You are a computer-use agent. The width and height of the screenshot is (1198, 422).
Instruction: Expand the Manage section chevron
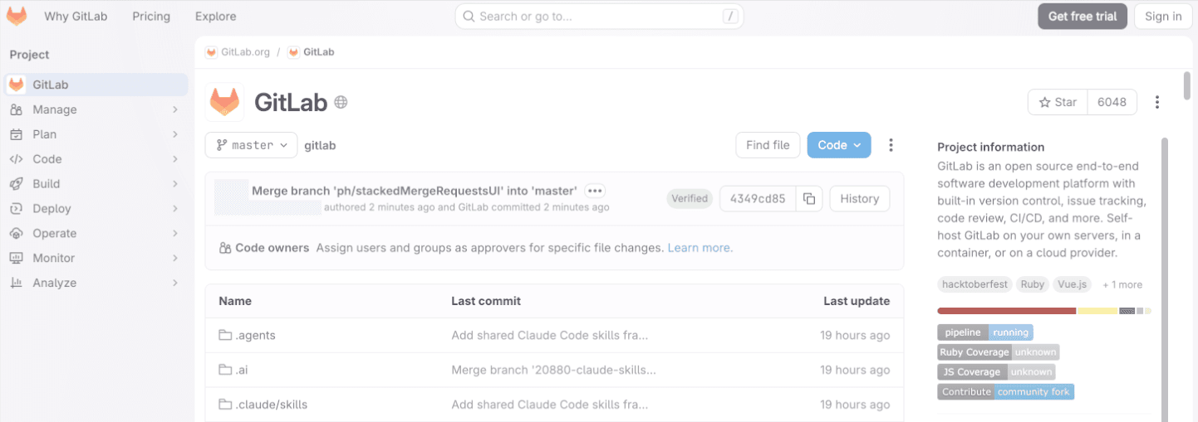point(175,109)
